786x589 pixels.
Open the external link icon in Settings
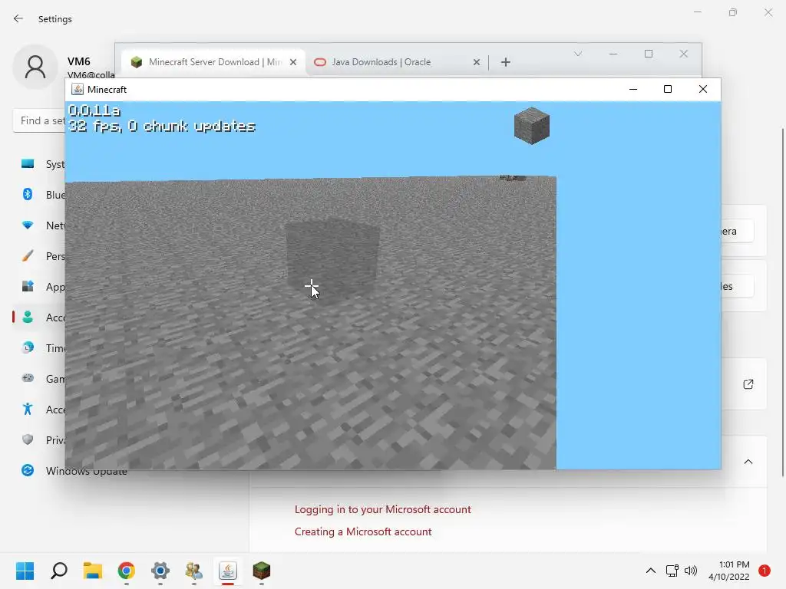[748, 384]
